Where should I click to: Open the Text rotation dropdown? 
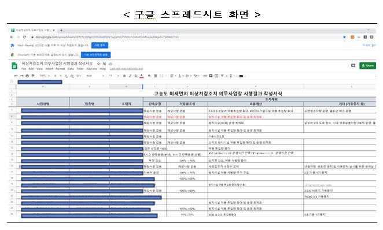pyautogui.click(x=196, y=76)
